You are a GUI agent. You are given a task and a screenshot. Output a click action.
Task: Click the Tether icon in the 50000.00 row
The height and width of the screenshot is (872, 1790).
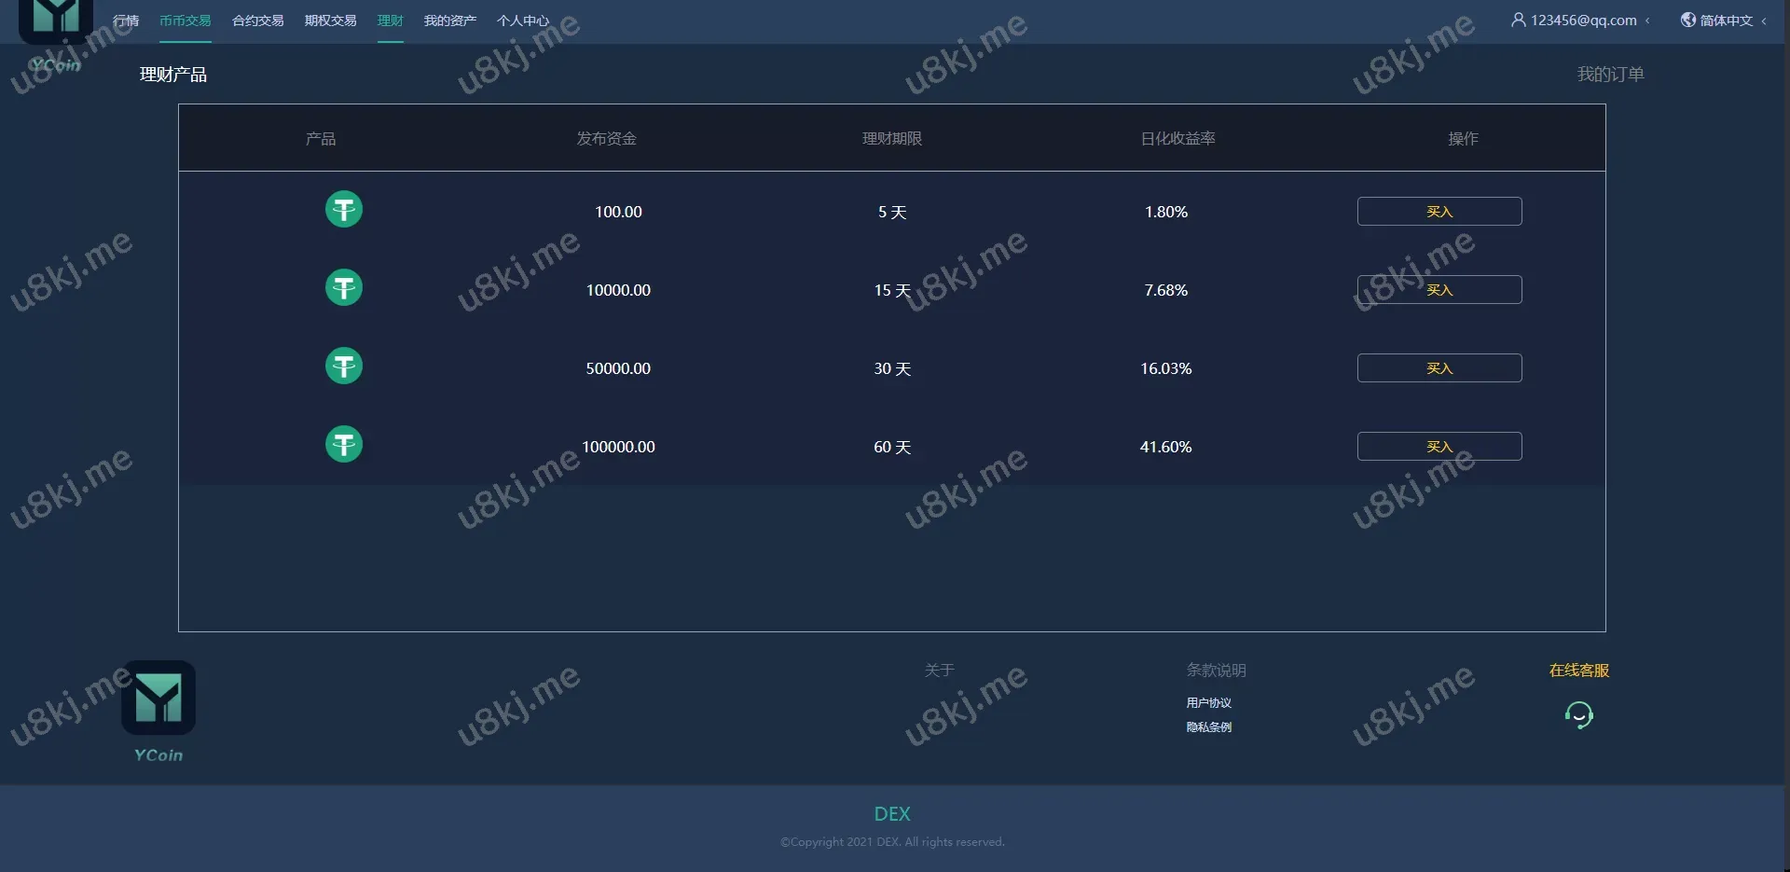click(343, 367)
